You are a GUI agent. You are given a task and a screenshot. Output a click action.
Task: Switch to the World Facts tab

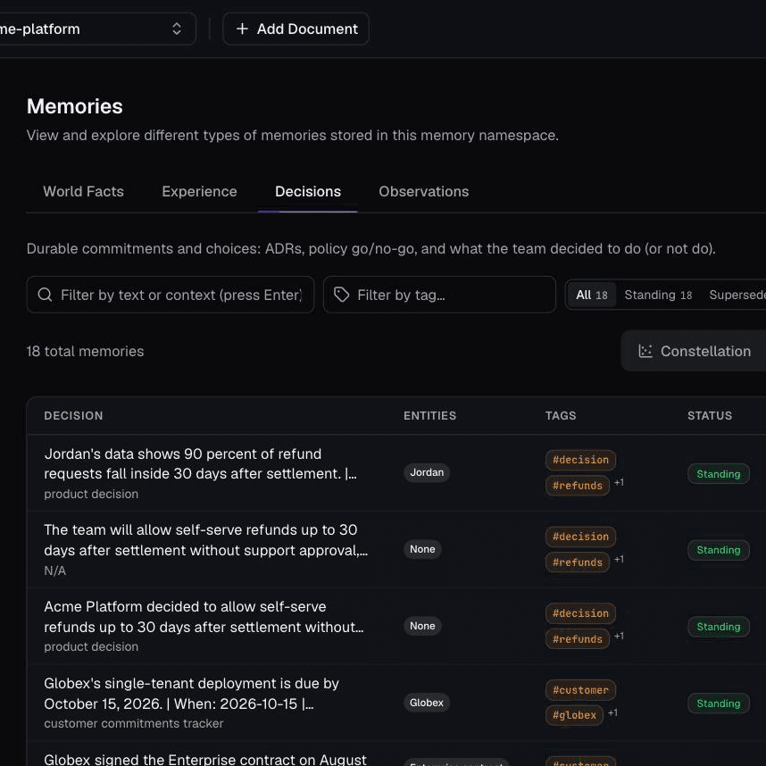tap(84, 191)
